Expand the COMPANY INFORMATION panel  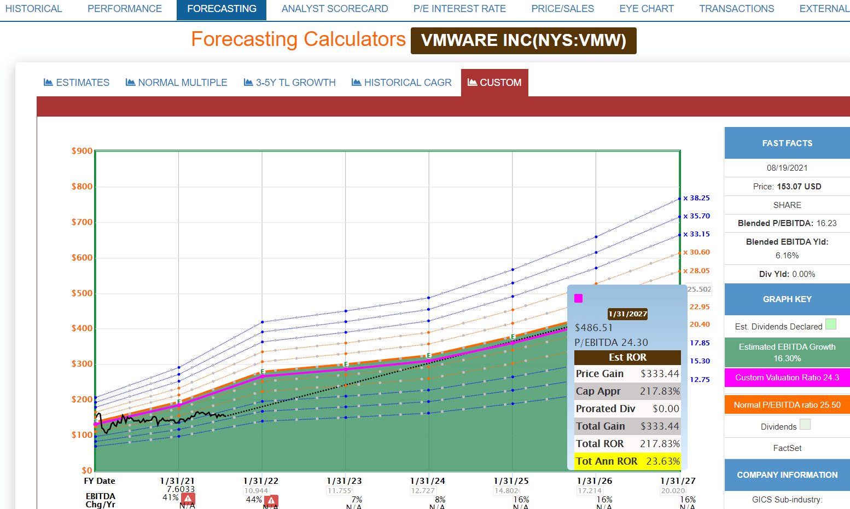point(787,475)
